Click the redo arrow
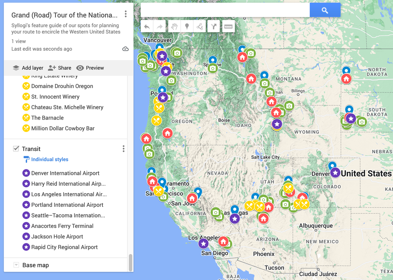This screenshot has height=280, width=393. click(x=159, y=26)
